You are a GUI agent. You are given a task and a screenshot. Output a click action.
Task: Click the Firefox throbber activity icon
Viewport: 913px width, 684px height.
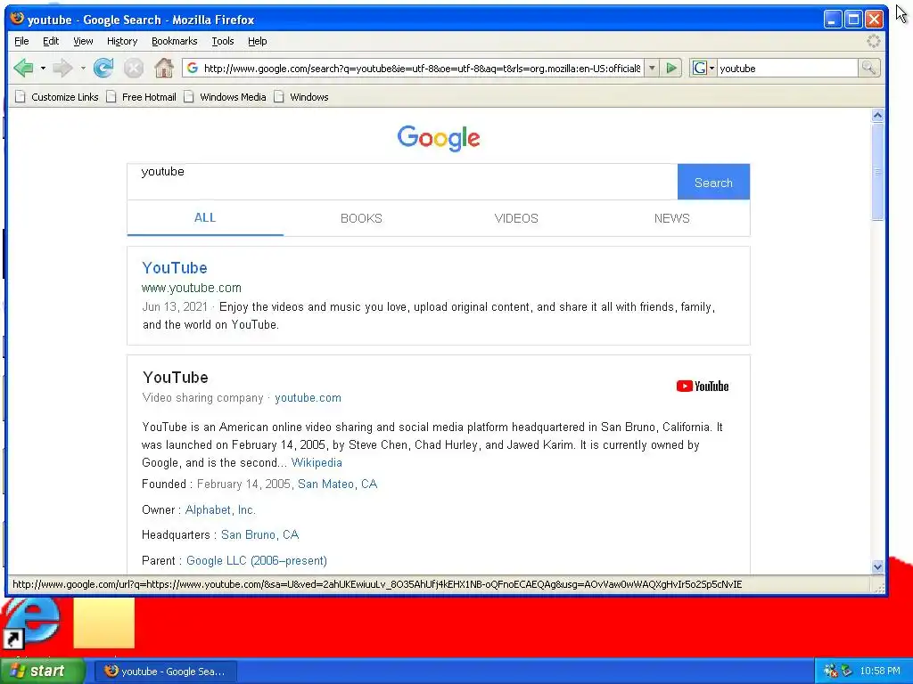(874, 41)
